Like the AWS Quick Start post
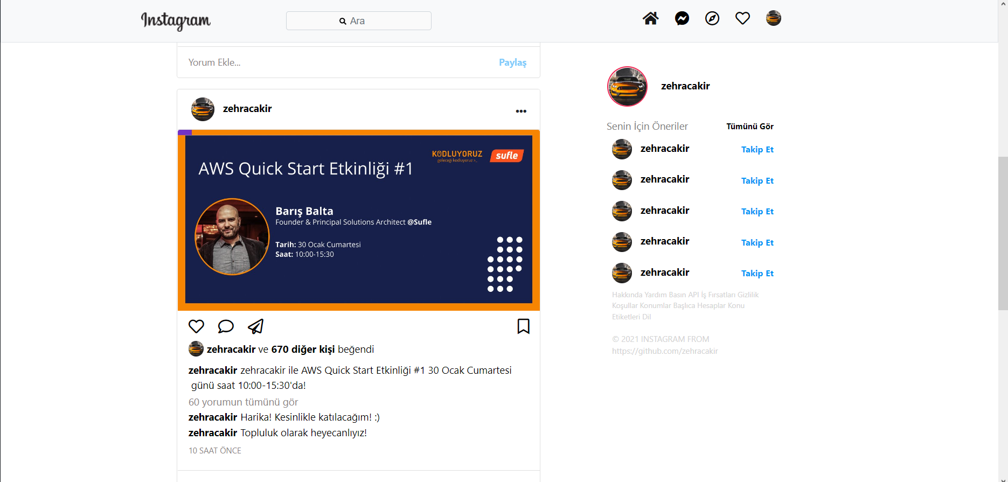Screen dimensions: 1008x482 pos(196,326)
